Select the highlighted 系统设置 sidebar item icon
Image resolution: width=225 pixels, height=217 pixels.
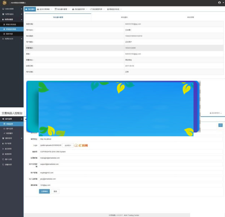[4, 124]
